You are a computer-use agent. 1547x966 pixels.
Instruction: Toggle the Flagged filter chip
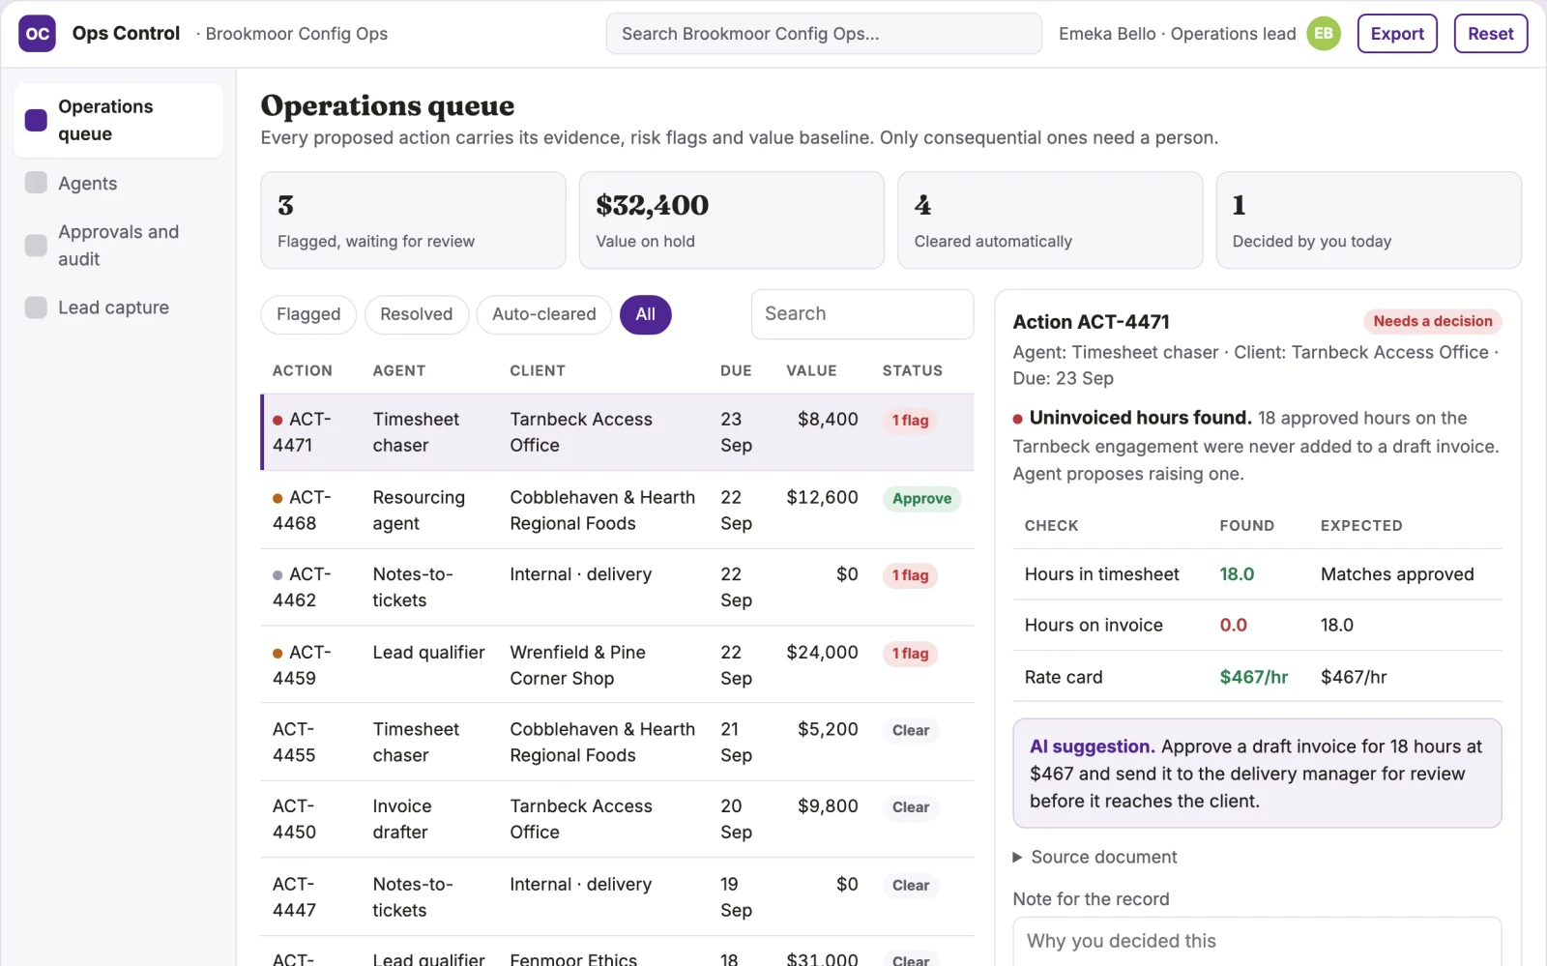click(x=308, y=314)
